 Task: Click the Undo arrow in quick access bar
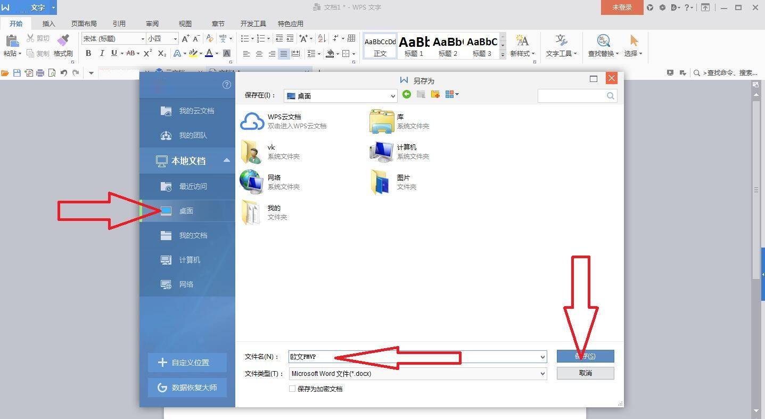[64, 73]
